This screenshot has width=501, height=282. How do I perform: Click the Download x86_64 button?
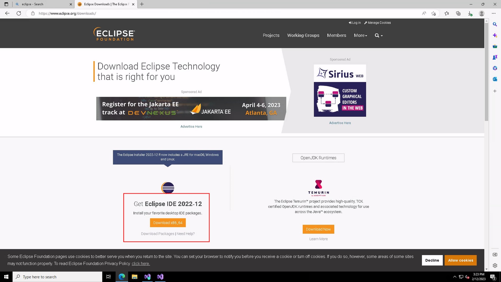(x=168, y=223)
